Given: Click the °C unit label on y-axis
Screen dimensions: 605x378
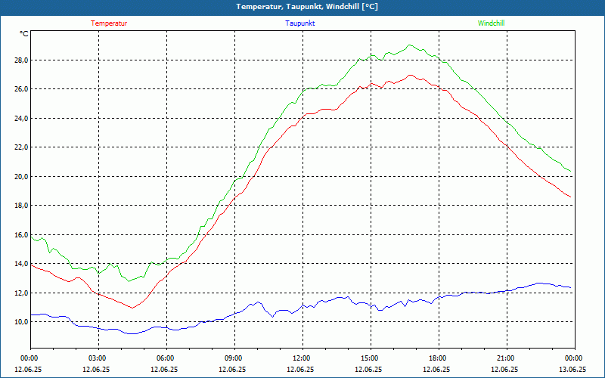Looking at the screenshot, I should pyautogui.click(x=24, y=34).
